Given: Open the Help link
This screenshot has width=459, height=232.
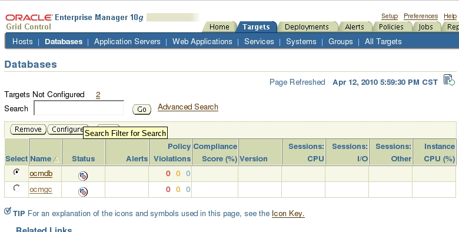Looking at the screenshot, I should [x=450, y=16].
